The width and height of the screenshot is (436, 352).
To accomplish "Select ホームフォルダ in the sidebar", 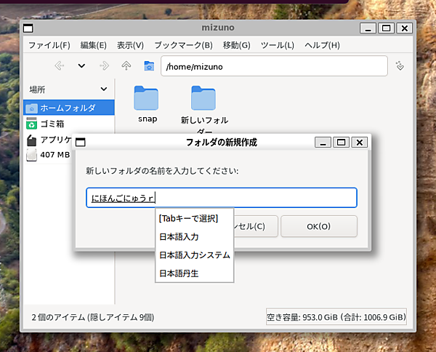I will (67, 108).
